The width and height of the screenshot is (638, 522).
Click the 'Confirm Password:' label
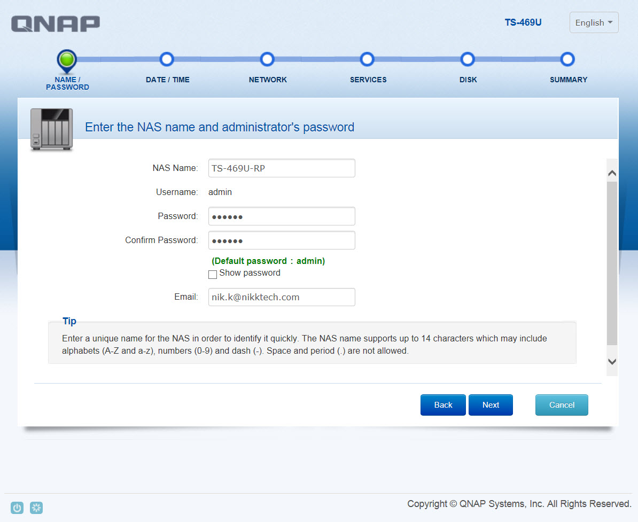pyautogui.click(x=161, y=240)
